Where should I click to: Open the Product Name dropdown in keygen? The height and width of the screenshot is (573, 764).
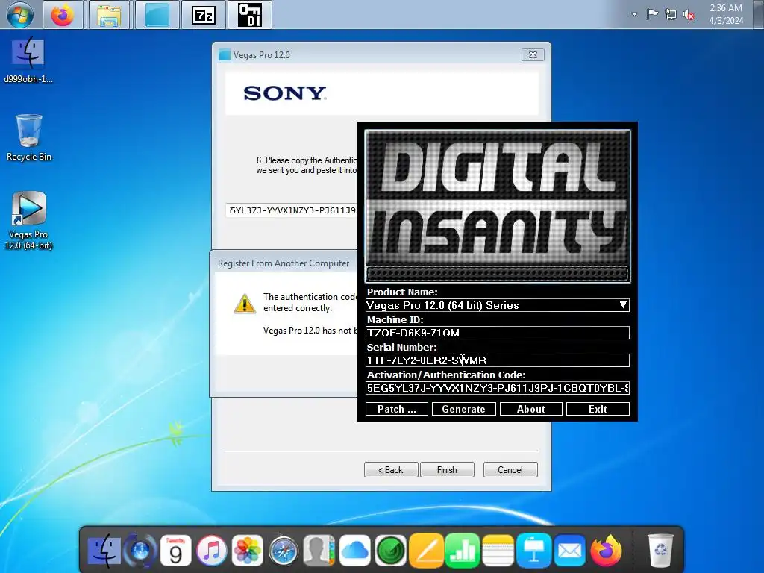click(498, 305)
